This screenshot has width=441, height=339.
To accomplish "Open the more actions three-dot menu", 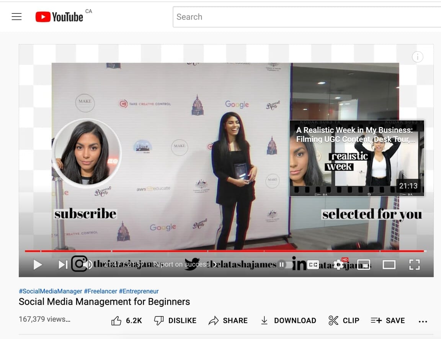I will point(423,321).
